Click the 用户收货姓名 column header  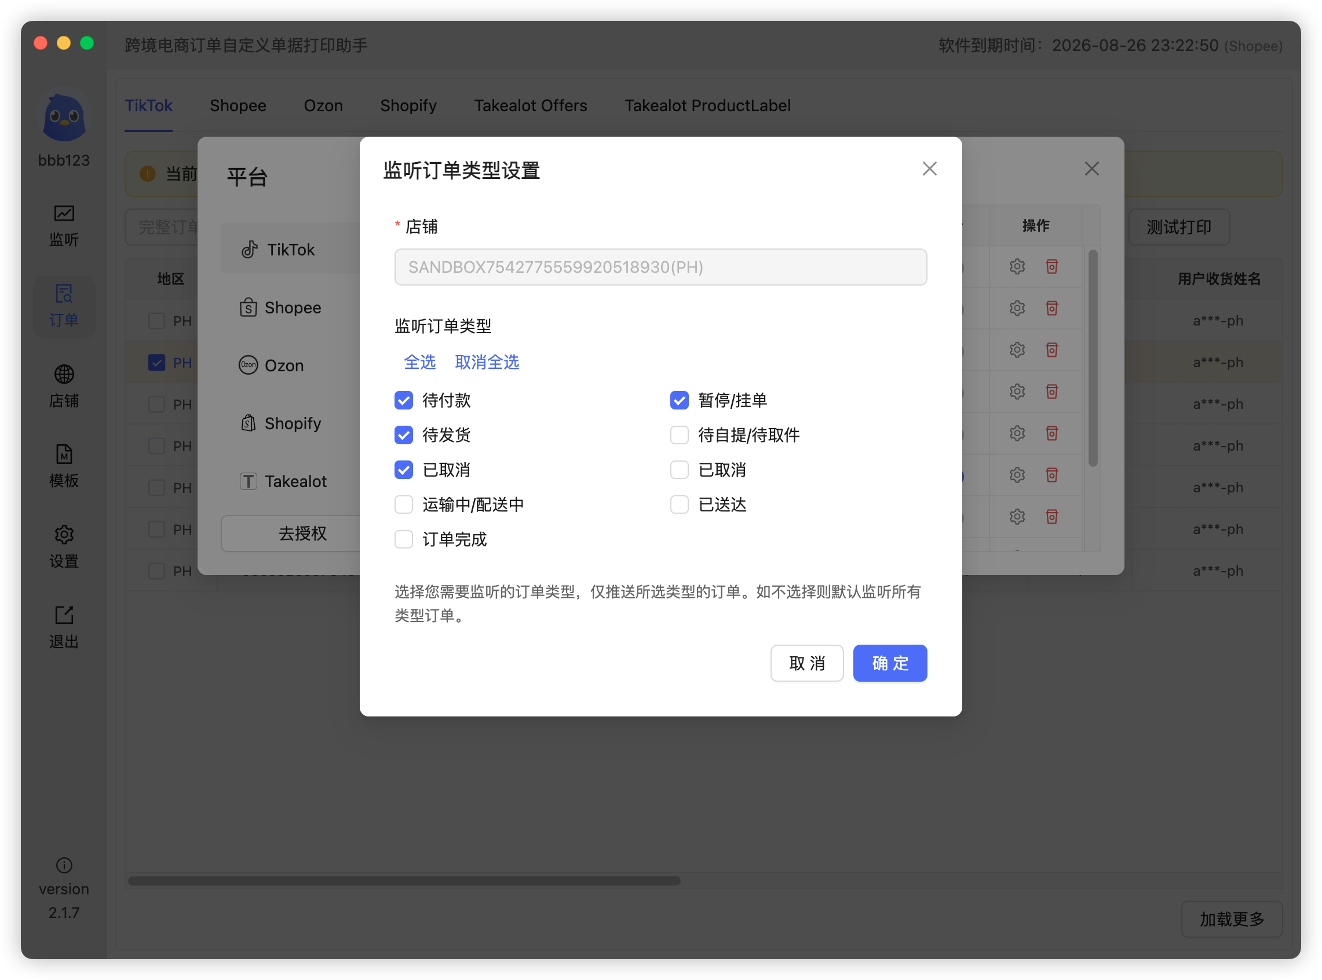click(1219, 279)
